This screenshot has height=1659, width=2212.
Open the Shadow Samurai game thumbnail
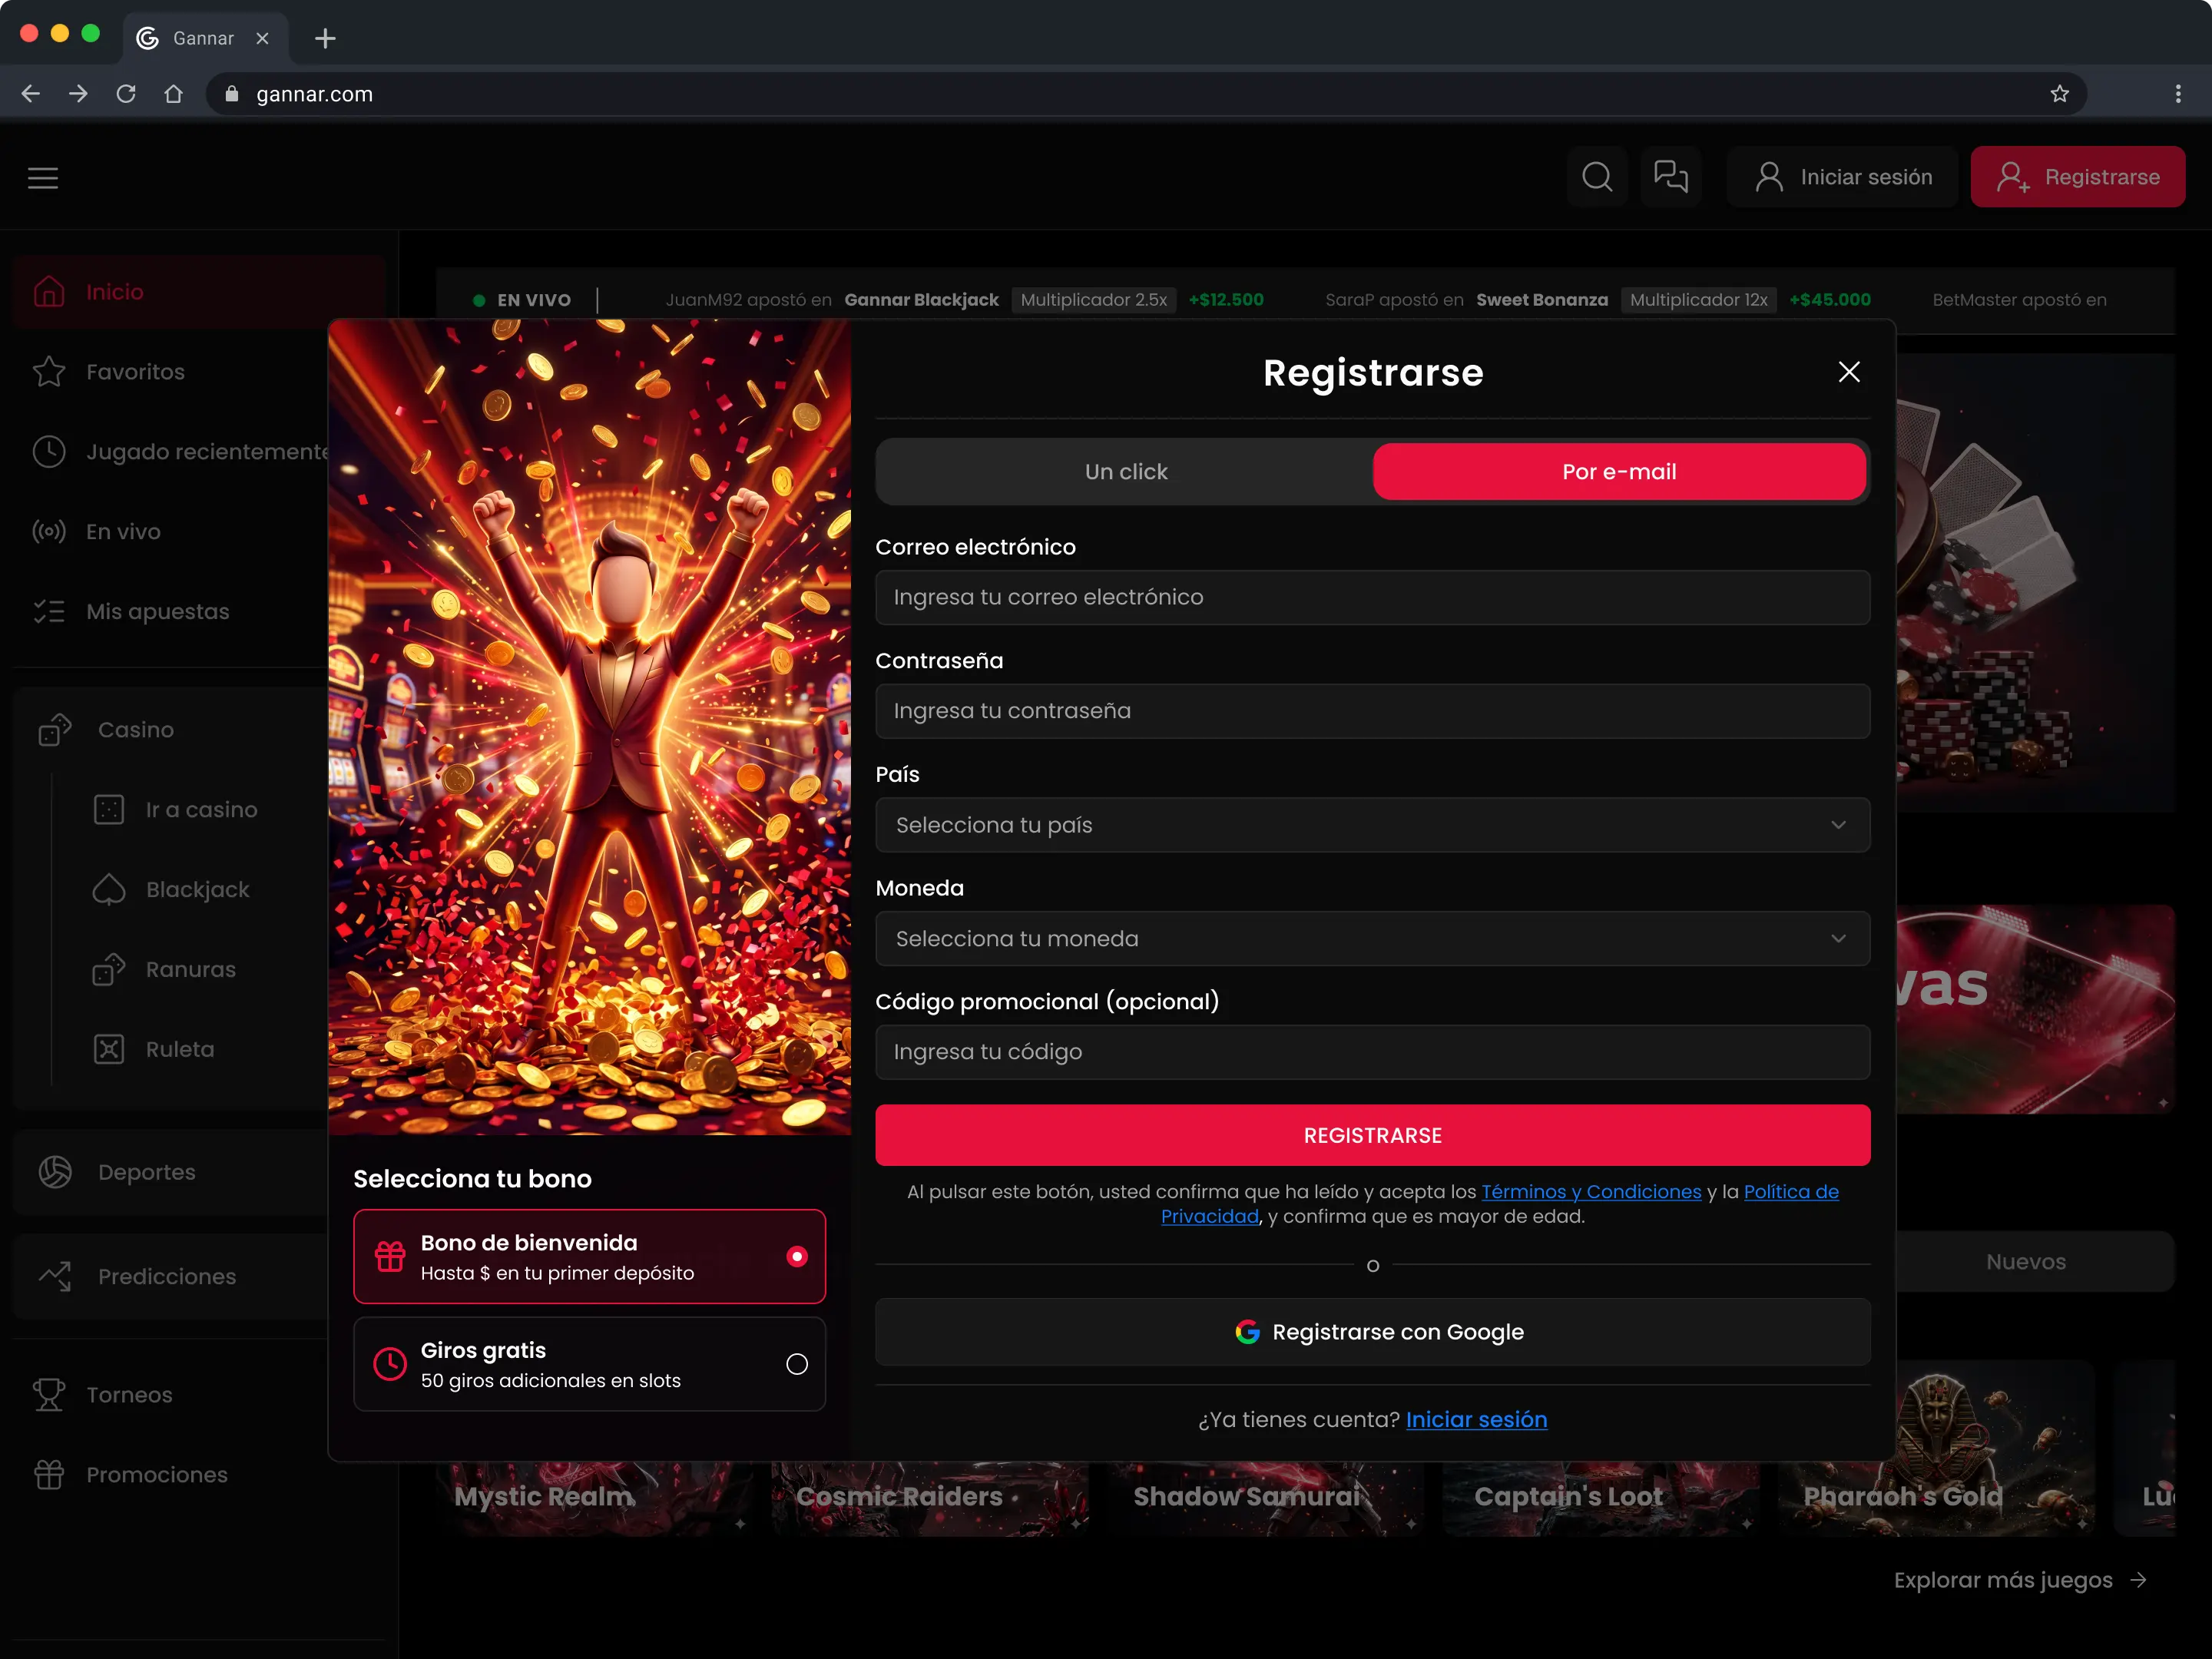(1265, 1498)
